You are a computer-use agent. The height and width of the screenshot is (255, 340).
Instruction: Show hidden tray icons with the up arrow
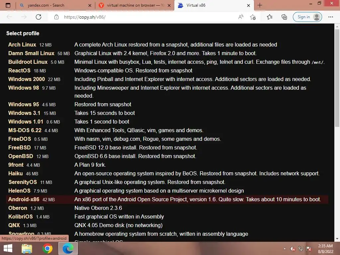(285, 249)
